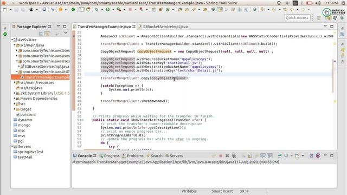Click the Open Console icon
The width and height of the screenshot is (347, 195).
coord(297,156)
